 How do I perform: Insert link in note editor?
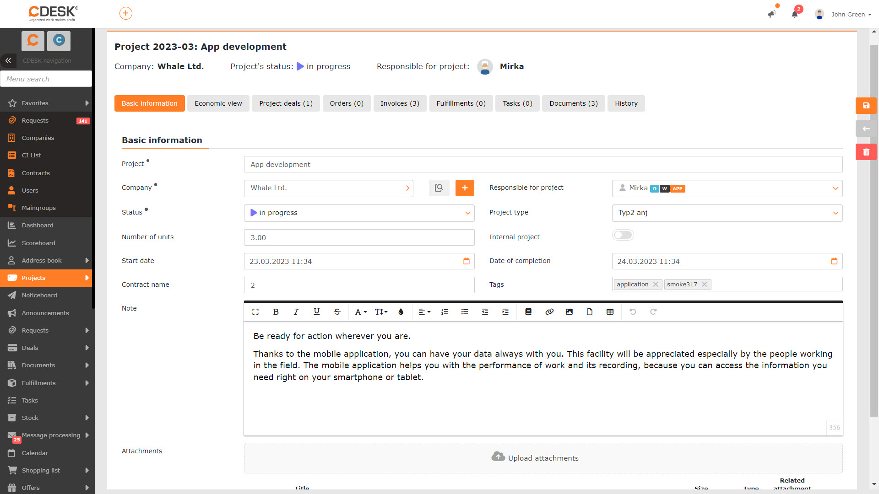(549, 312)
